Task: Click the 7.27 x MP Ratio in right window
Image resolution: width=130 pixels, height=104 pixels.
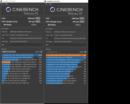Action: click(x=78, y=25)
